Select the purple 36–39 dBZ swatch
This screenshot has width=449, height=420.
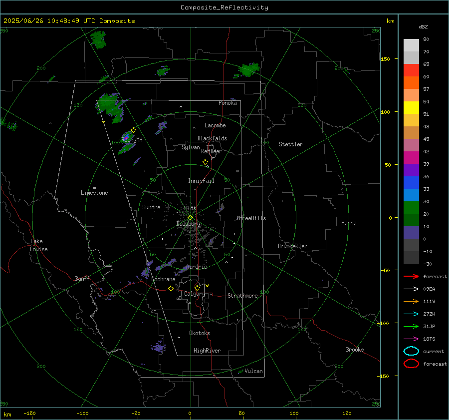click(x=411, y=170)
